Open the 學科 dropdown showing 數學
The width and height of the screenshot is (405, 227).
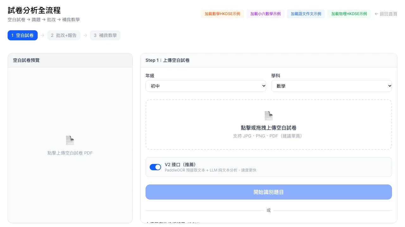pyautogui.click(x=331, y=86)
